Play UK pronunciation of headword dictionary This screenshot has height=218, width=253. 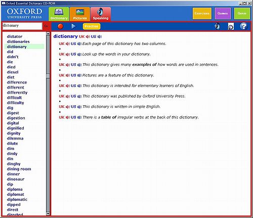[88, 36]
